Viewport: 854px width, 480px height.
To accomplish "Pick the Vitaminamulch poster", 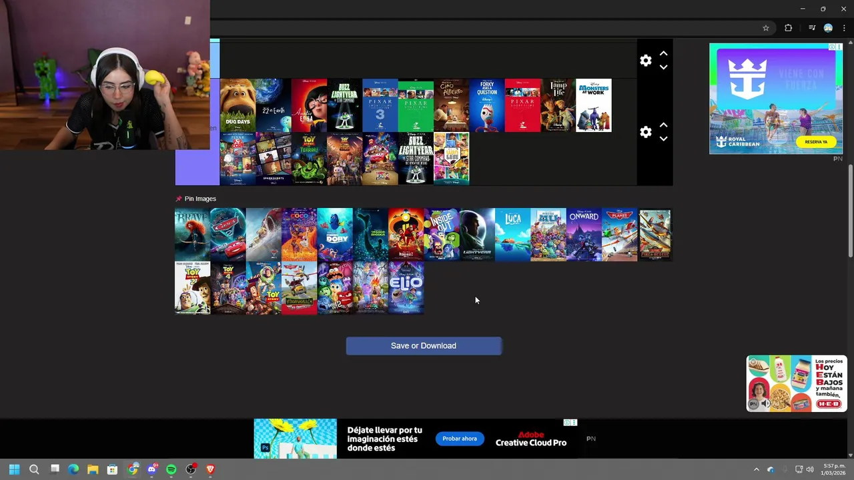I will click(299, 288).
